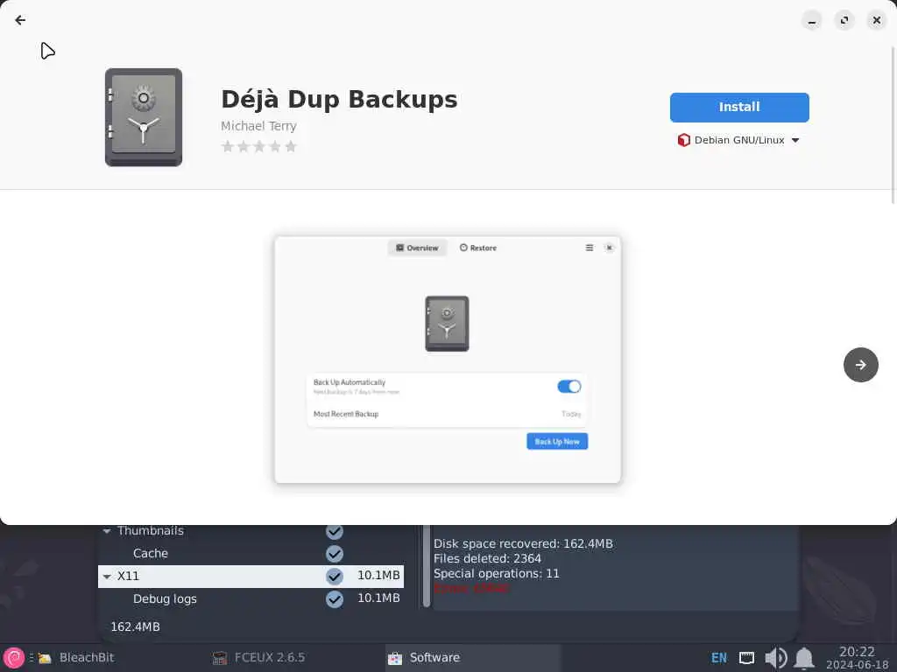
Task: Select the Debug logs row in BleachBit
Action: pos(251,598)
